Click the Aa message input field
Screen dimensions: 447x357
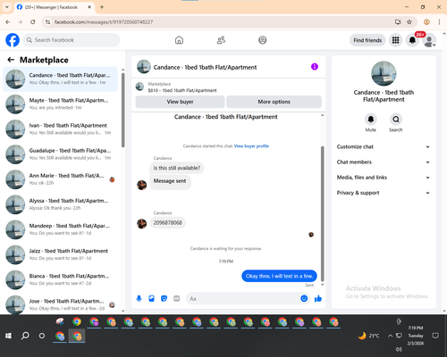(243, 298)
